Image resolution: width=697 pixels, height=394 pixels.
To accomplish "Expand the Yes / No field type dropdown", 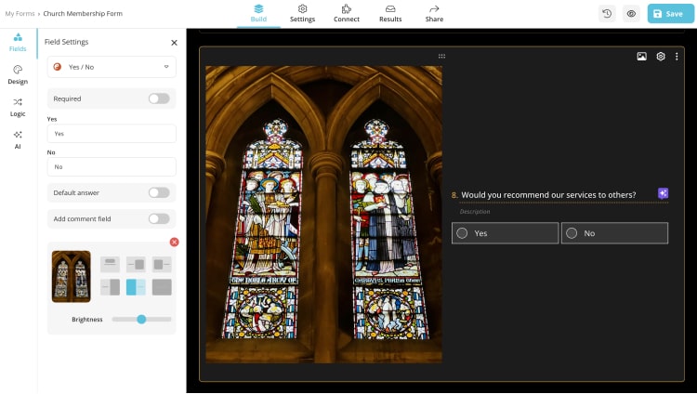I will (112, 67).
